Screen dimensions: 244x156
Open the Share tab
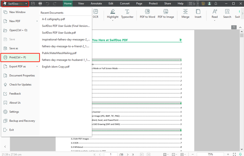tap(167, 3)
